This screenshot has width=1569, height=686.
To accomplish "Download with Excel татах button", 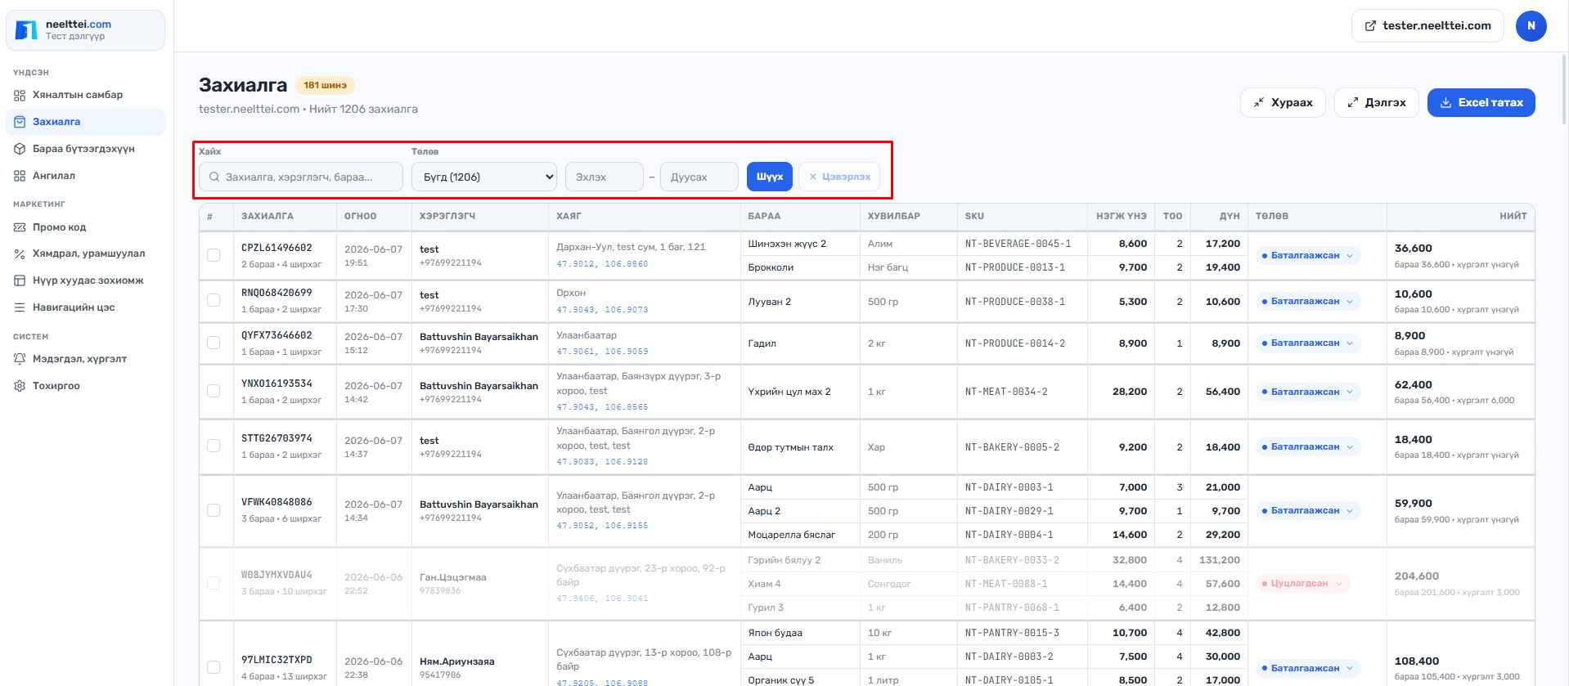I will [1481, 103].
